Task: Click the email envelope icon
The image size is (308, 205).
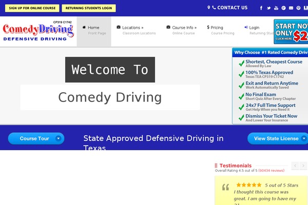Action: click(291, 8)
